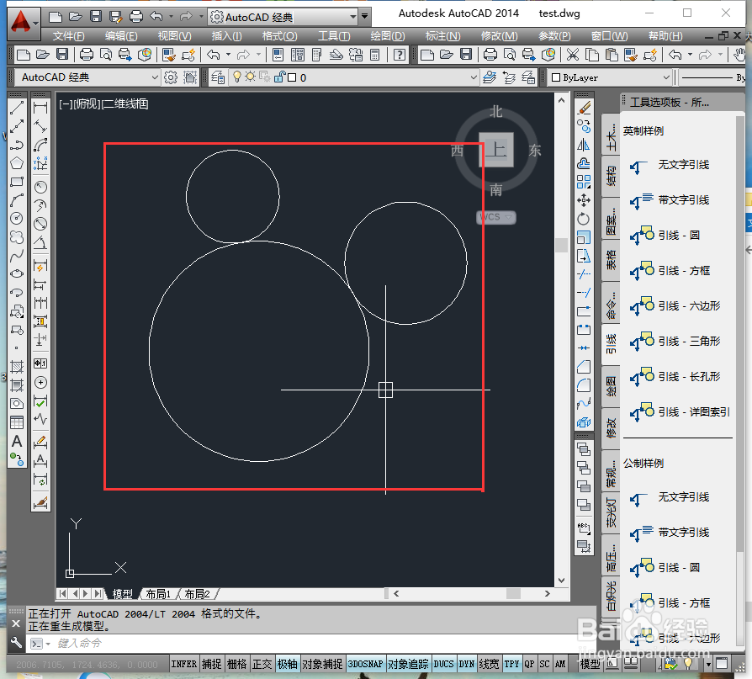The width and height of the screenshot is (752, 679).
Task: Select the Linear dimension tool
Action: tap(40, 108)
